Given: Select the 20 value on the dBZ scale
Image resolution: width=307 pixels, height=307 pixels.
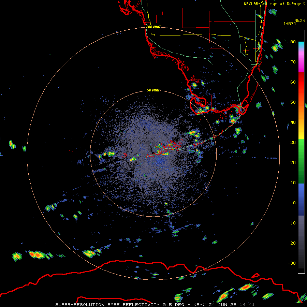Looking at the screenshot, I should (293, 163).
